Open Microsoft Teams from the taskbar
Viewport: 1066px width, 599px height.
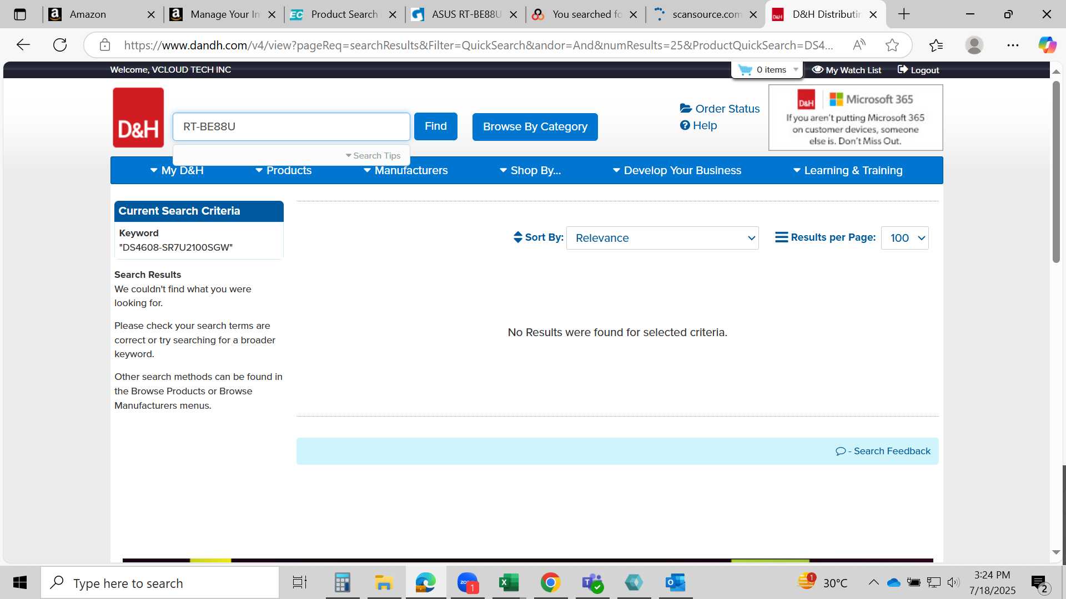(592, 583)
